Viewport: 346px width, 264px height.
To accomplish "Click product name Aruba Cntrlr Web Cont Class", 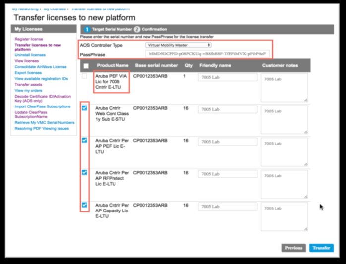I will 112,114.
